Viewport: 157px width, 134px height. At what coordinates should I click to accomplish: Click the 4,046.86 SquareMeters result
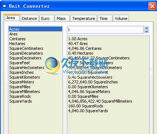(89, 92)
